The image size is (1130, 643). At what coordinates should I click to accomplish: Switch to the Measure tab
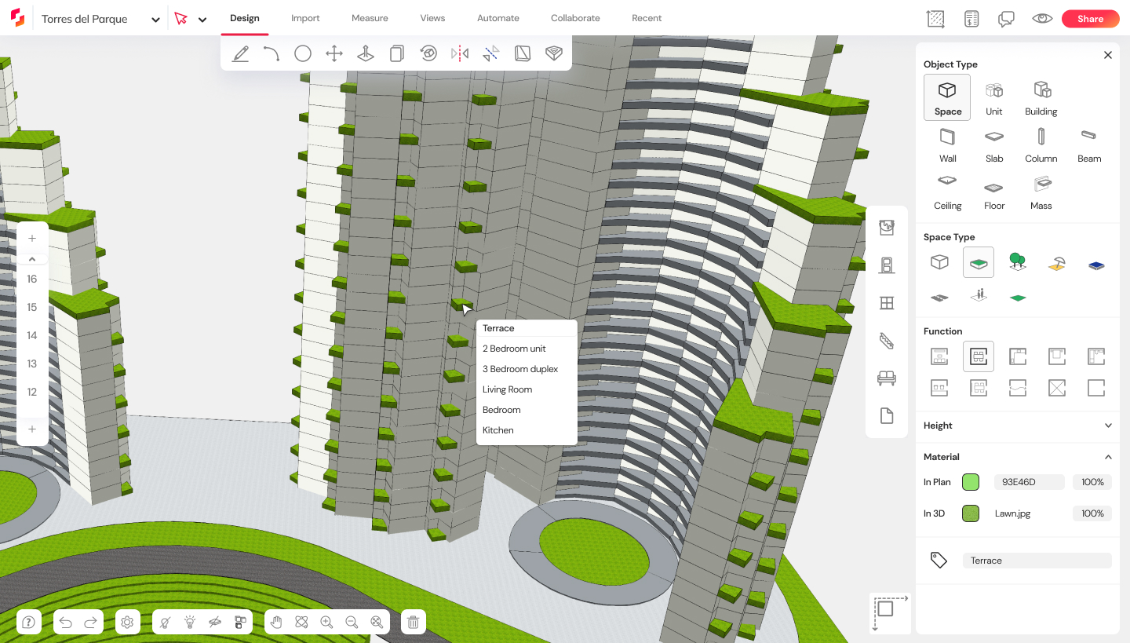tap(370, 17)
